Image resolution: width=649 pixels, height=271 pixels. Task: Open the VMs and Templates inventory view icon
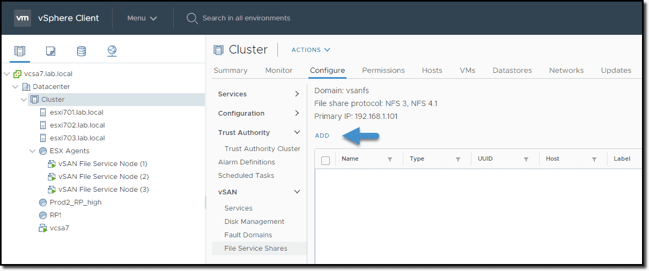click(x=50, y=51)
